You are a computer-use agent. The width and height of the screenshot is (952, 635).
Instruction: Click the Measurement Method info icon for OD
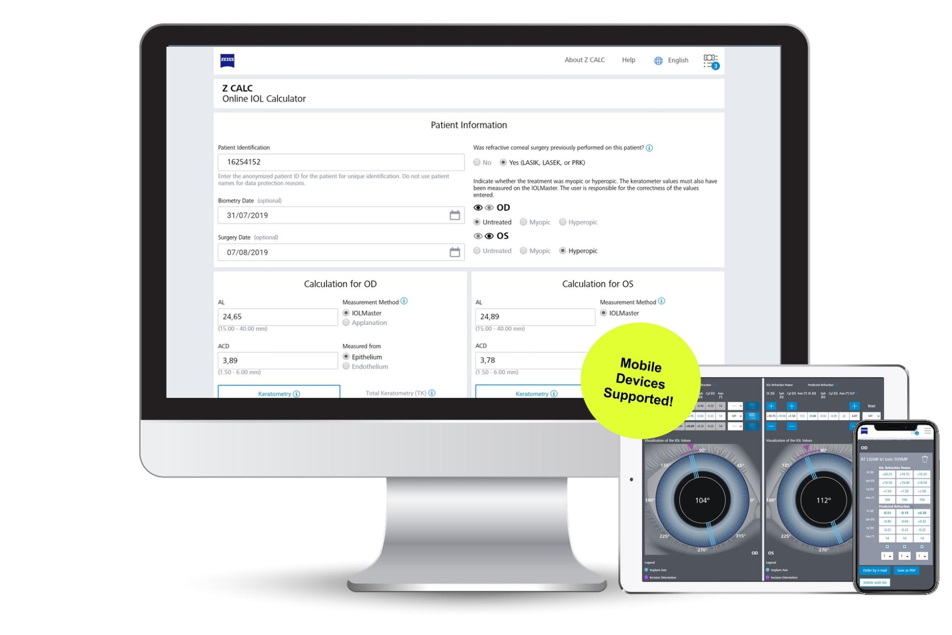point(404,301)
